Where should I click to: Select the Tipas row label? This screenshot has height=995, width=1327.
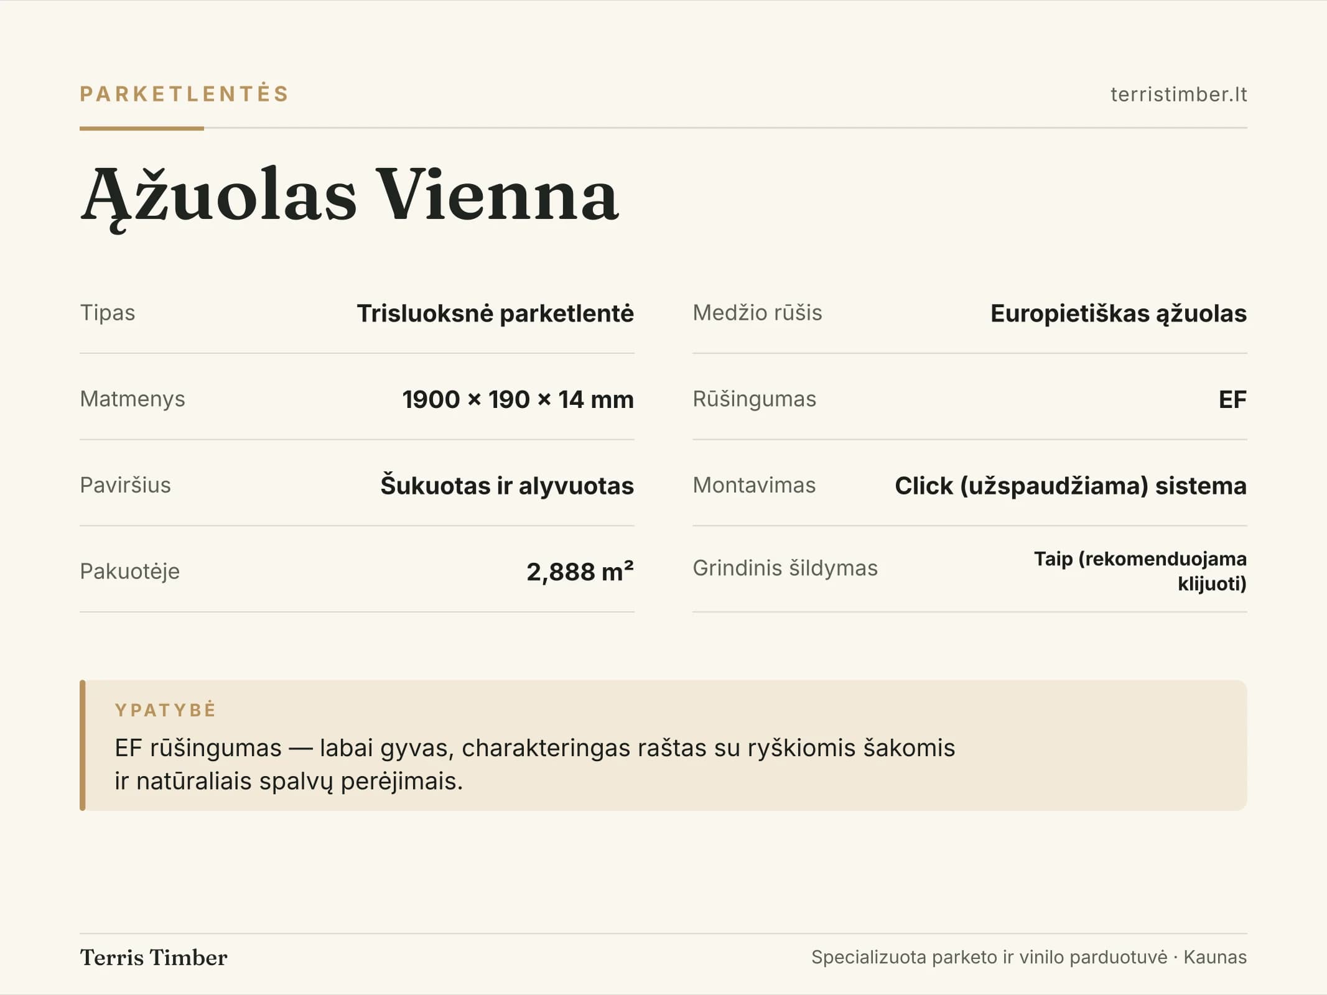[x=108, y=312]
